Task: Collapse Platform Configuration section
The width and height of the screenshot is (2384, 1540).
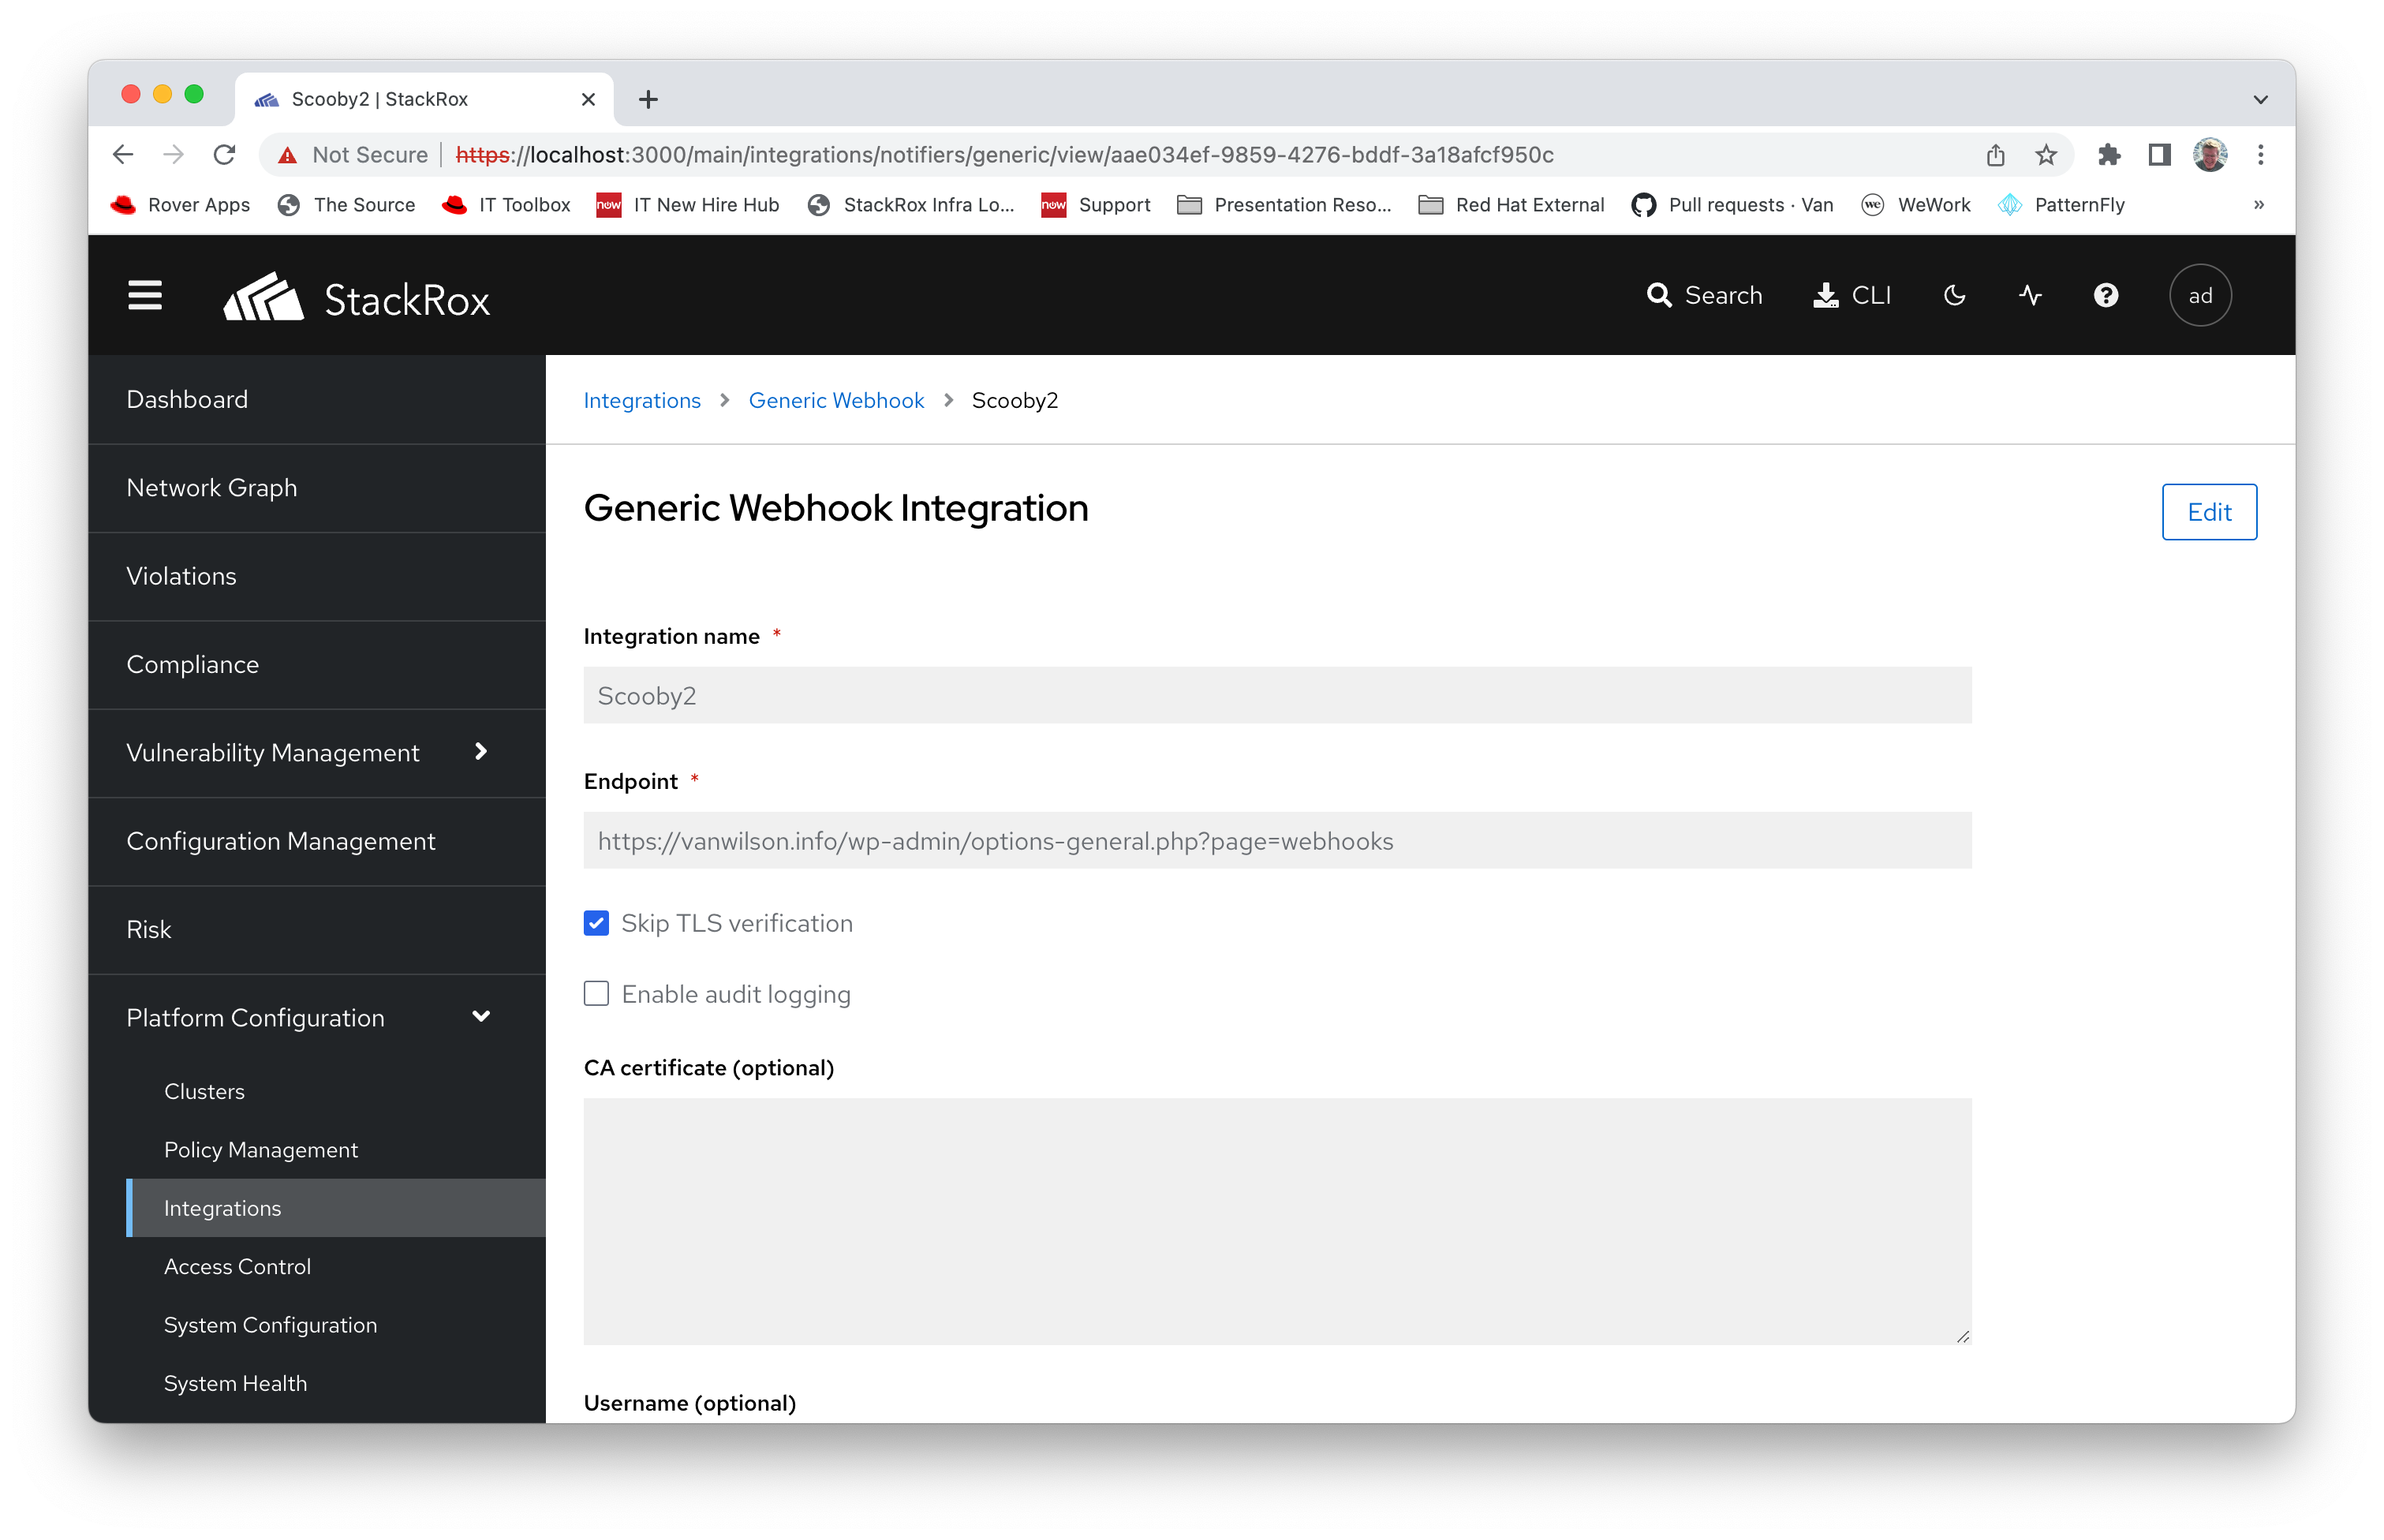Action: (x=481, y=1017)
